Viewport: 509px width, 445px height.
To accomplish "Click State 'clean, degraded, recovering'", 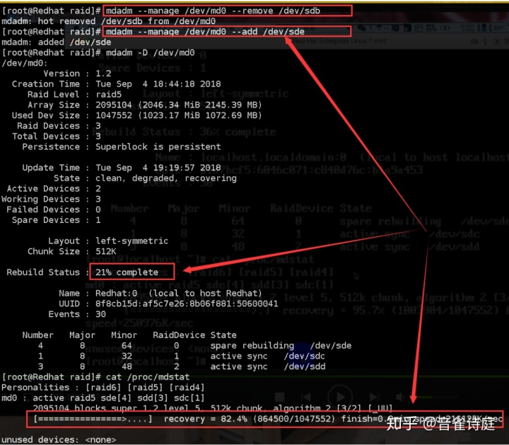I will pos(166,178).
